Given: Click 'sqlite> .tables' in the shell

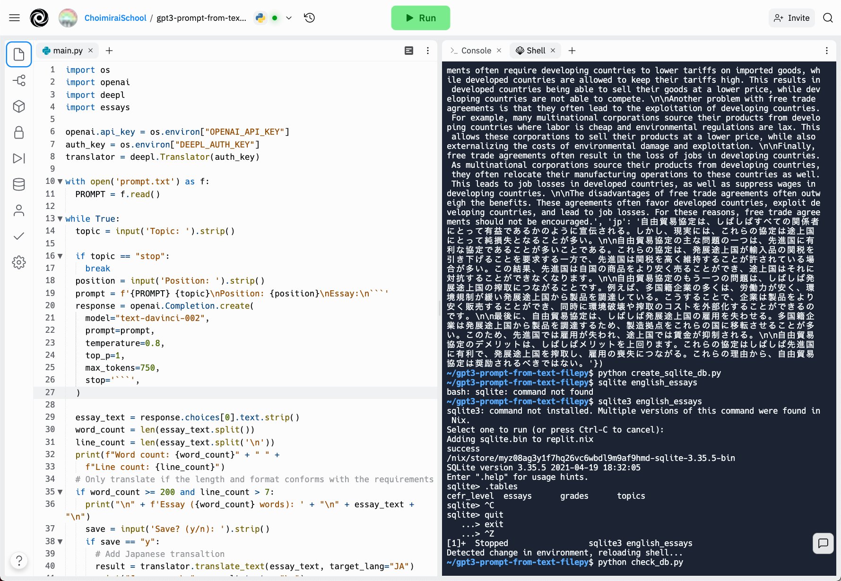Looking at the screenshot, I should [482, 486].
